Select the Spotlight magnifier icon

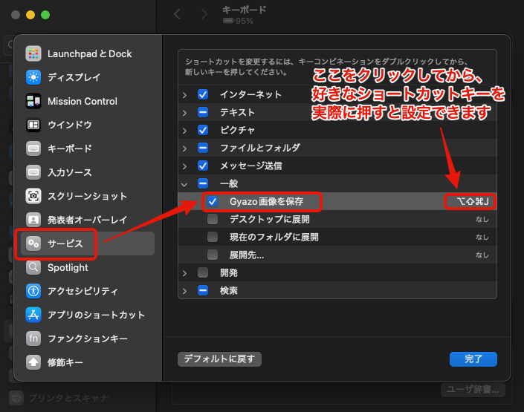tap(33, 267)
